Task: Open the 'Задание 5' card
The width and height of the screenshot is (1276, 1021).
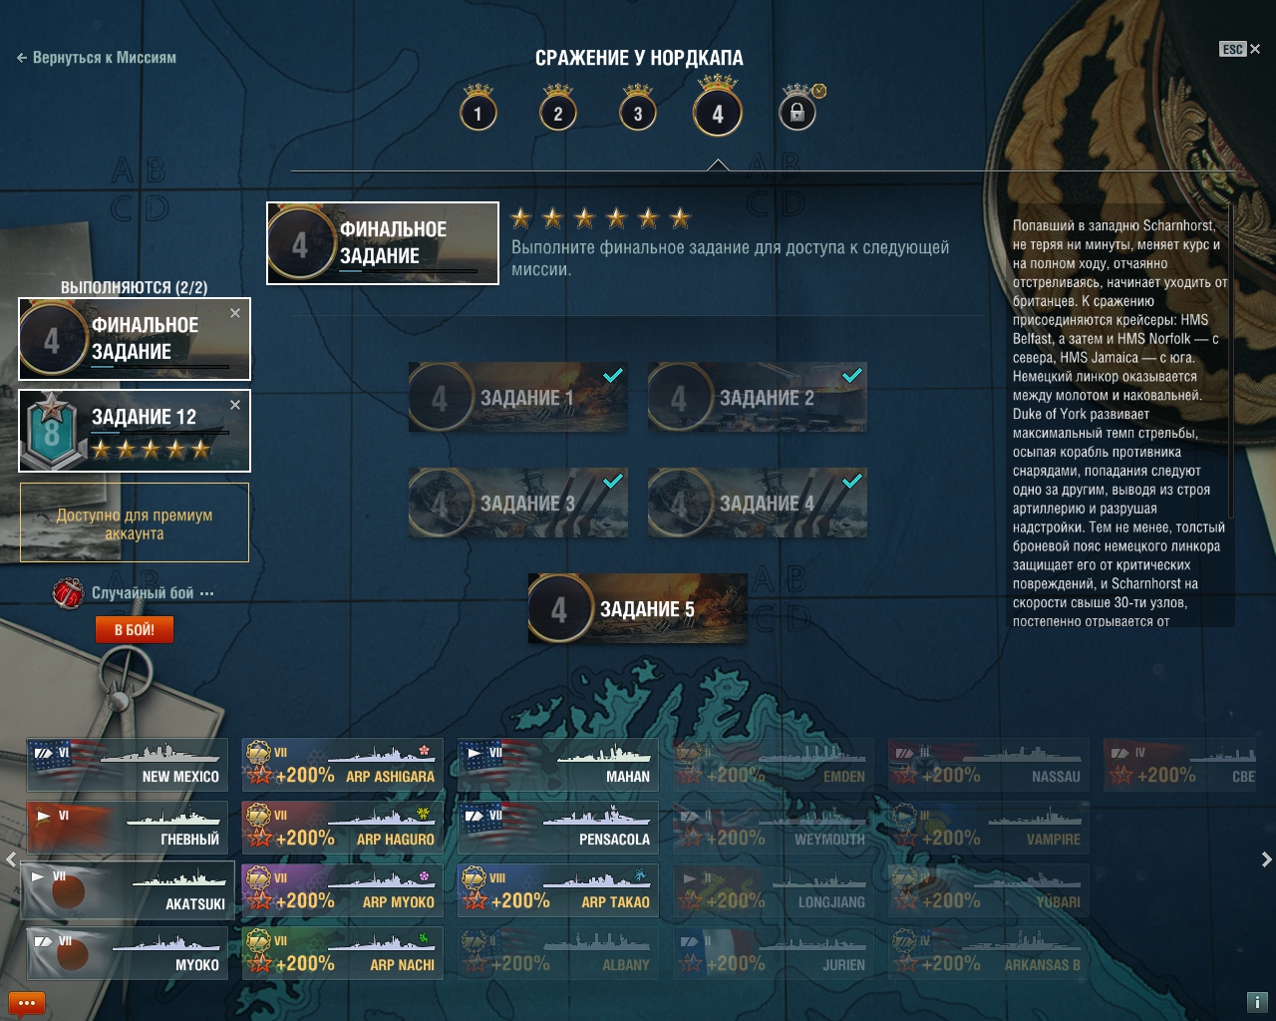Action: (x=638, y=608)
